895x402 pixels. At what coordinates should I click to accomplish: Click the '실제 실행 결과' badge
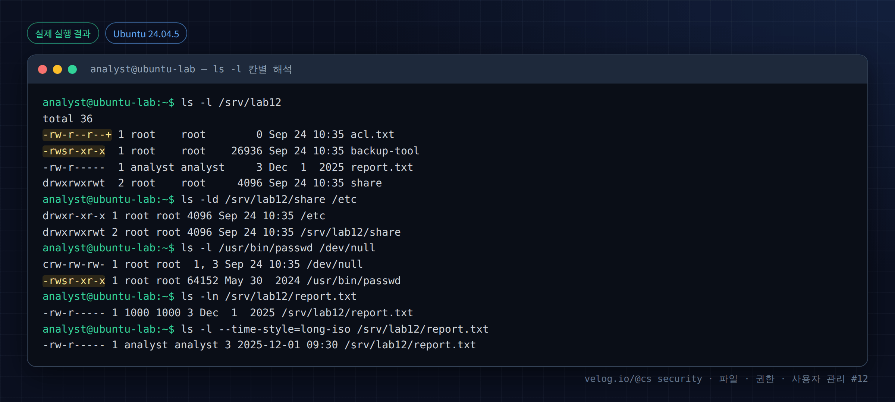pos(63,34)
